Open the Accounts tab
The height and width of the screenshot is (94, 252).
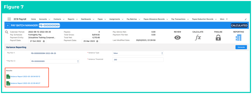click(x=43, y=19)
